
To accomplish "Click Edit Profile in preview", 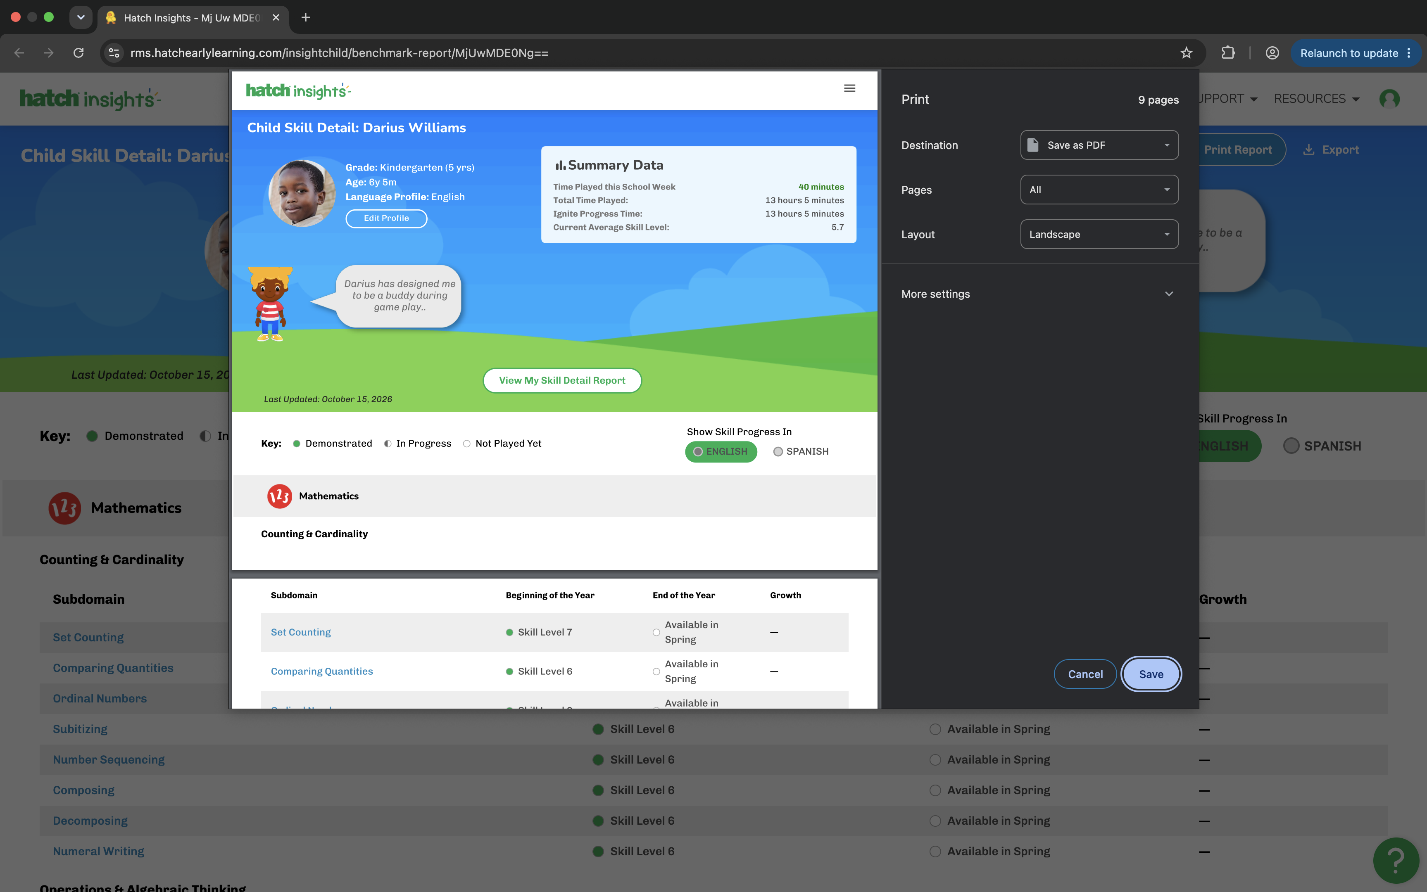I will [386, 218].
